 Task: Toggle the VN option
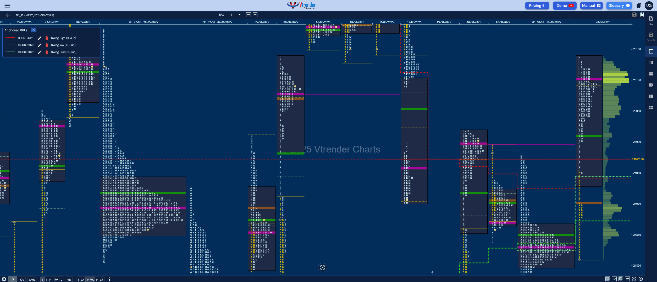coord(69,279)
